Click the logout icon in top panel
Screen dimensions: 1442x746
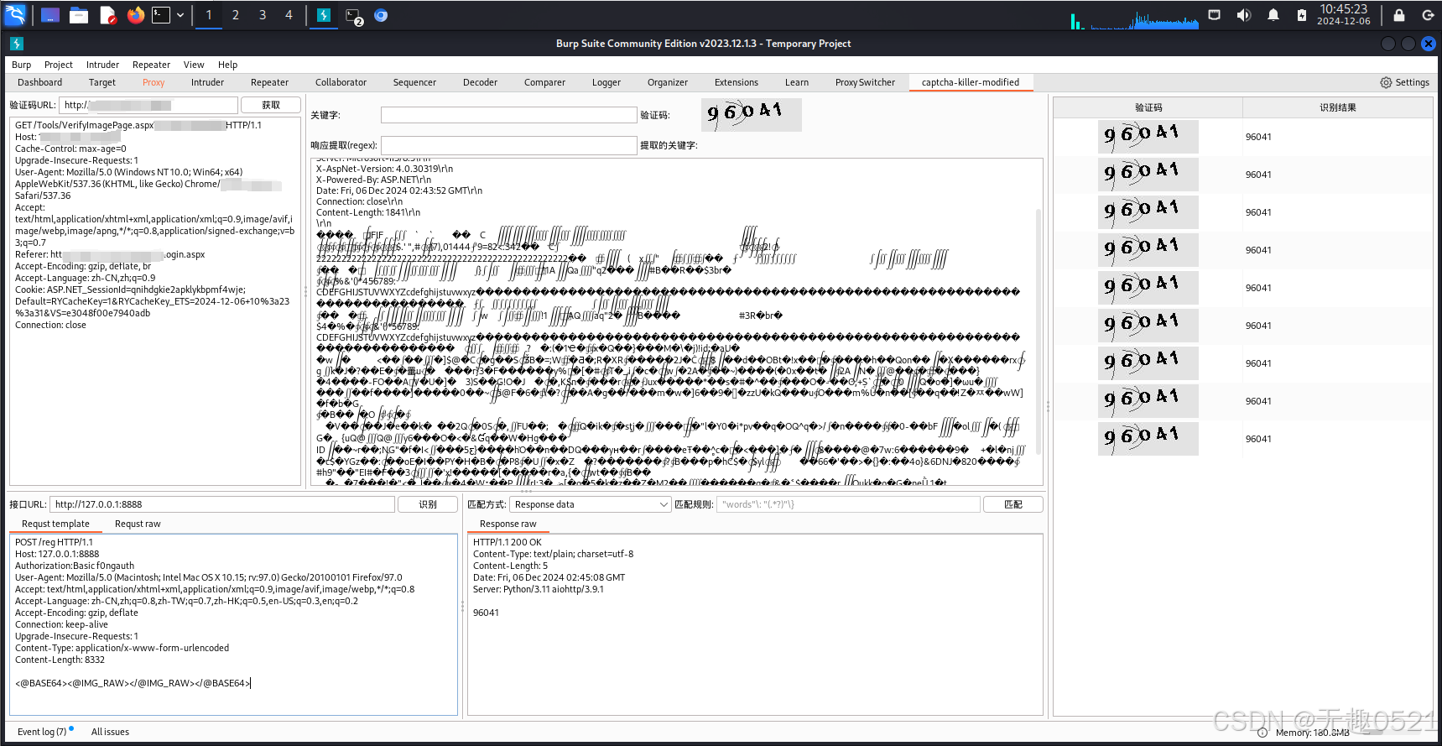coord(1428,15)
